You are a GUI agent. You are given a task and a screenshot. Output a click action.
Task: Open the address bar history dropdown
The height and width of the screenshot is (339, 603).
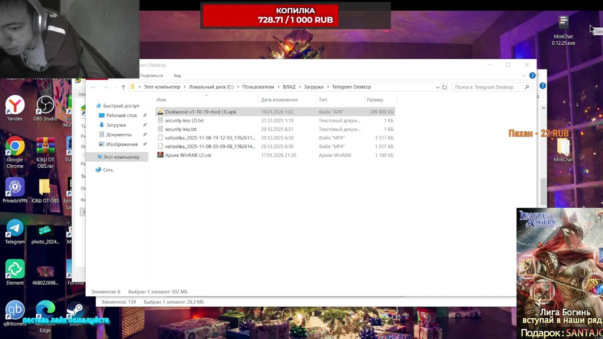pyautogui.click(x=438, y=87)
